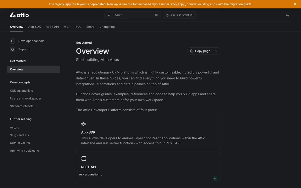Select Overview in the sidebar

coord(33,69)
